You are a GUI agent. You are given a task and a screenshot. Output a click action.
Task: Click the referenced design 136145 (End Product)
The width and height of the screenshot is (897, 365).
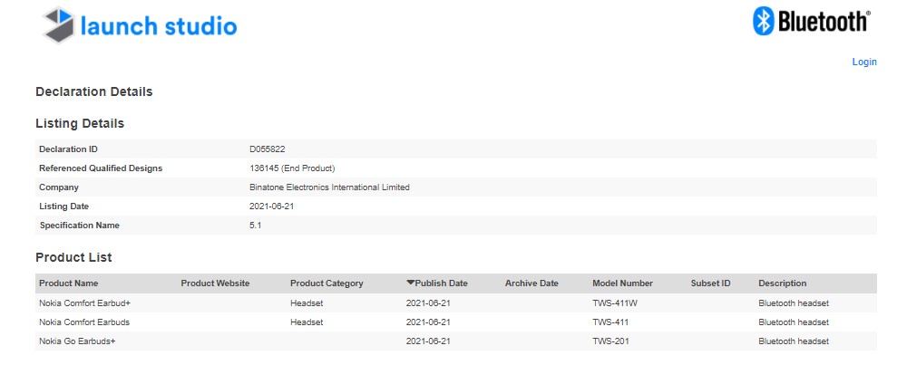(292, 168)
